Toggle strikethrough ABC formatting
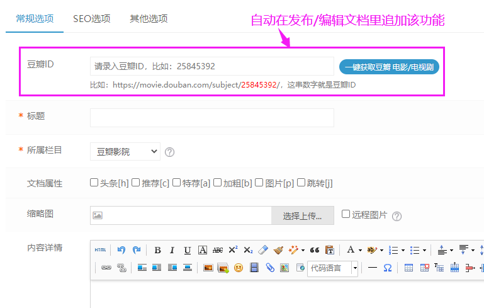 coord(218,250)
